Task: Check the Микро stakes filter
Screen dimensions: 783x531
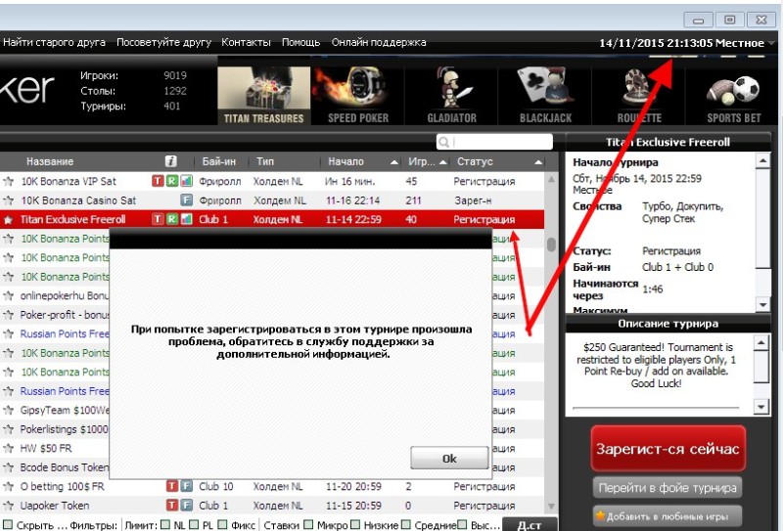Action: [308, 525]
